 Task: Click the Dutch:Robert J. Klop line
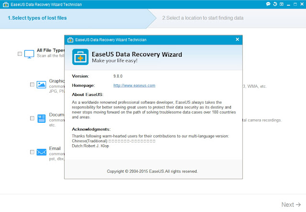(x=90, y=146)
